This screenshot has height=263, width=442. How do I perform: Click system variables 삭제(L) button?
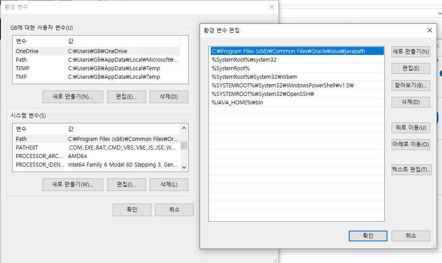pos(169,185)
